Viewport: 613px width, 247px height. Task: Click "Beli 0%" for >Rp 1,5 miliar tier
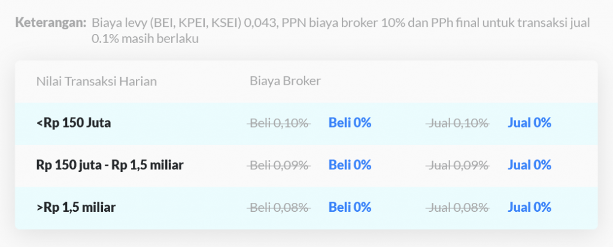coord(350,207)
